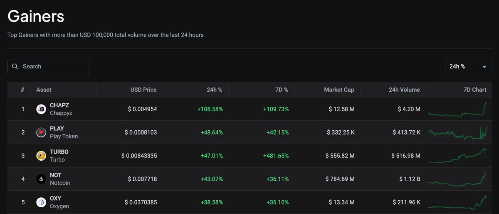
Task: Click the +43.07% 24h change
Action: [x=212, y=179]
